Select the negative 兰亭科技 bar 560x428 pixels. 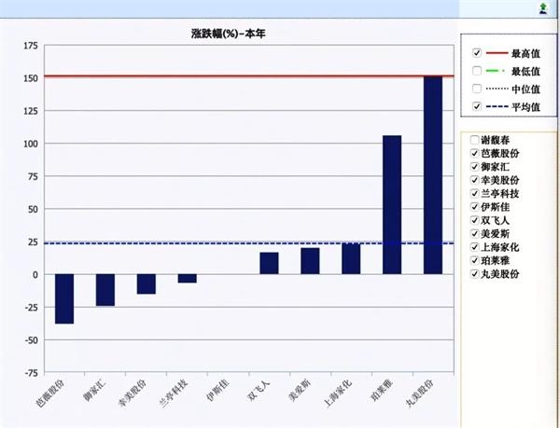tap(188, 279)
